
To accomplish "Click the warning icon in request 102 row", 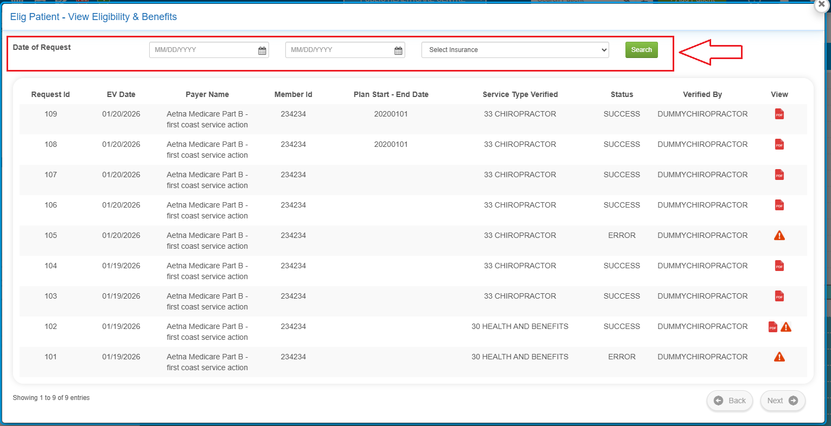I will coord(786,327).
